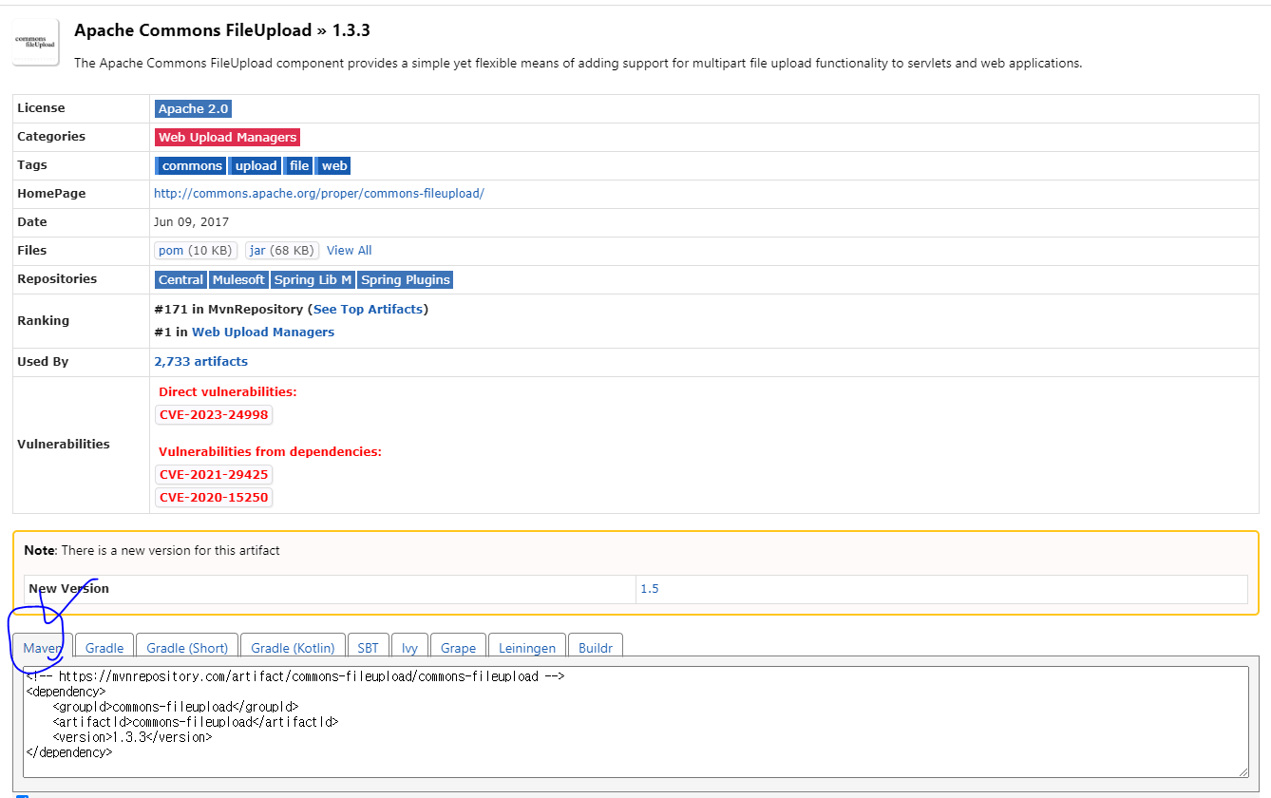Switch to the Grape tab
The height and width of the screenshot is (798, 1271).
458,648
